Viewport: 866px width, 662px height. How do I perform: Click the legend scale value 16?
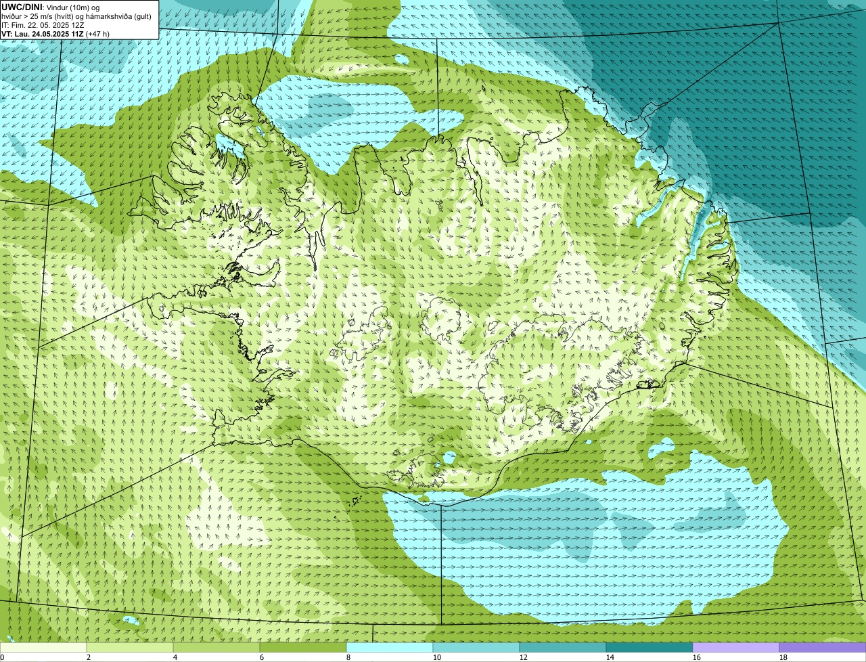(x=697, y=657)
